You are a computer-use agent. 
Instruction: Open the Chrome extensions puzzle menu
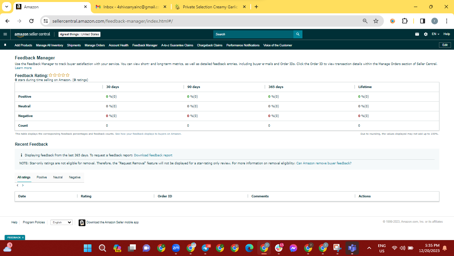[x=405, y=21]
